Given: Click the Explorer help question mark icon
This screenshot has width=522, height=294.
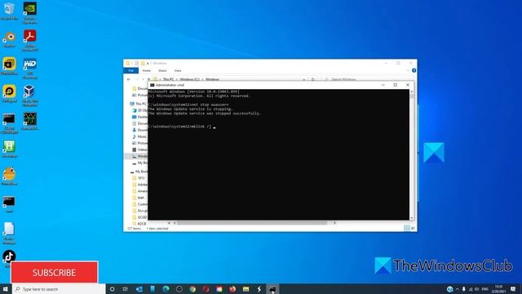Looking at the screenshot, I should click(x=414, y=70).
